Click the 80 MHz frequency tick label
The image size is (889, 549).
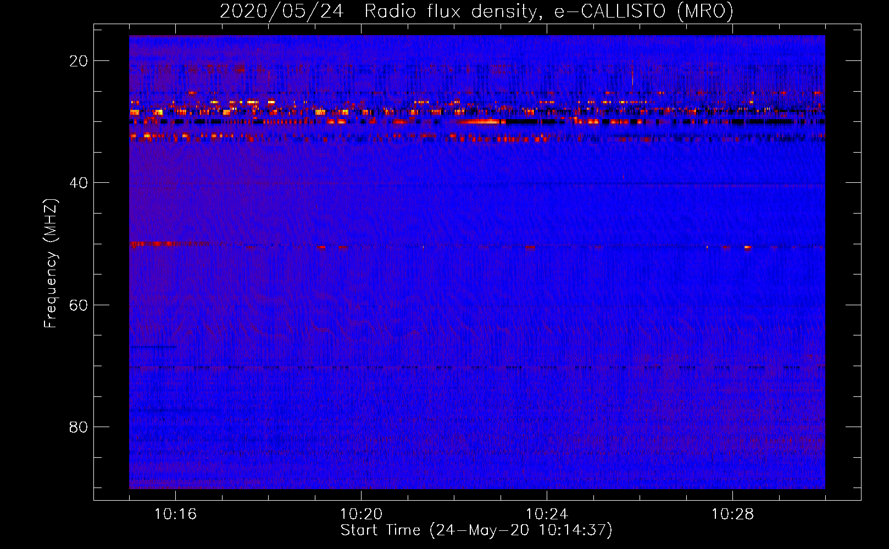click(79, 427)
